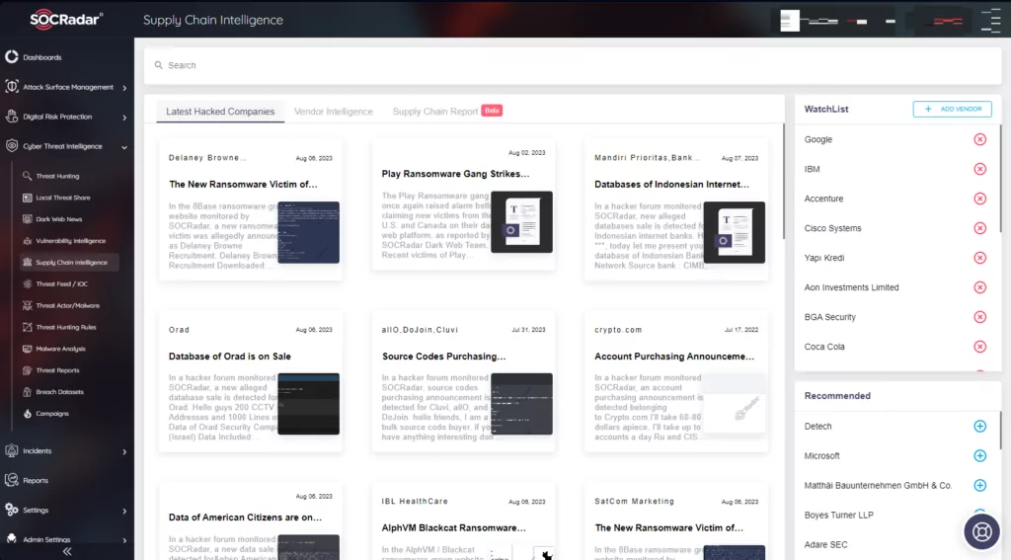Click the Play Ransomware document thumbnail

tap(521, 222)
